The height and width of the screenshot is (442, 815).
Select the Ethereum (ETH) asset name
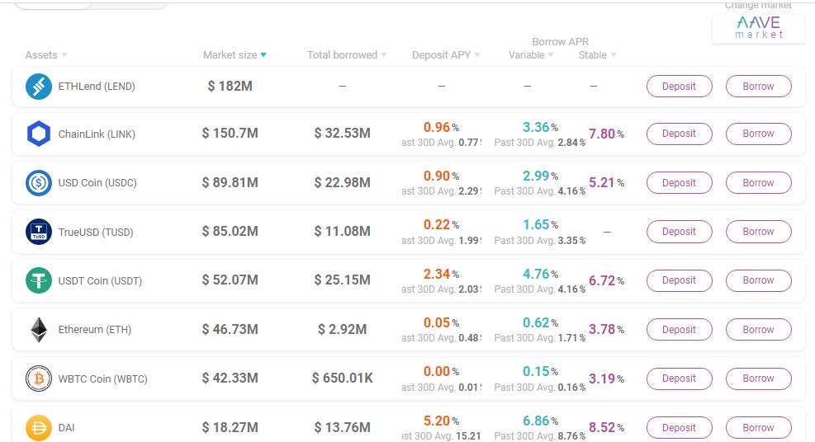point(95,329)
